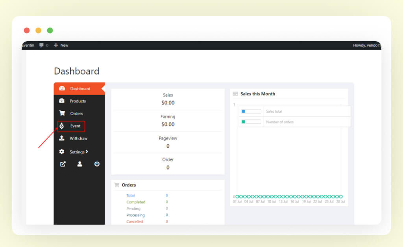
Task: Select the Sales label in stats card
Action: pos(168,95)
